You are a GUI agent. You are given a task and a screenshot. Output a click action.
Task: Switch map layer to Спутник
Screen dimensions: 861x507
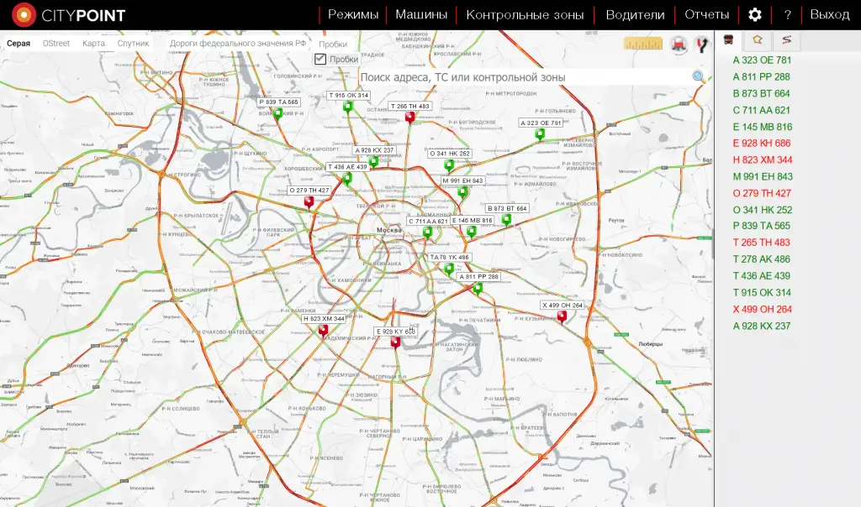pos(133,44)
